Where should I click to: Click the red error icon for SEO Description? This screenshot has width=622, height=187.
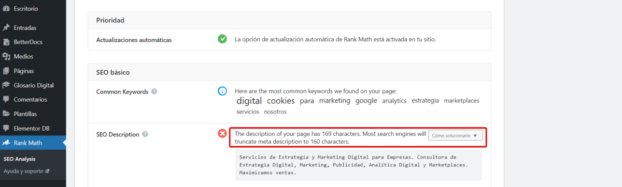pos(222,134)
